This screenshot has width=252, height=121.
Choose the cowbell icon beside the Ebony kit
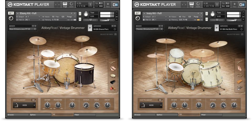pyautogui.click(x=113, y=82)
